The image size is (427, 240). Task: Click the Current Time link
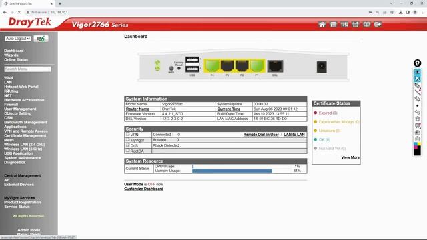[229, 109]
